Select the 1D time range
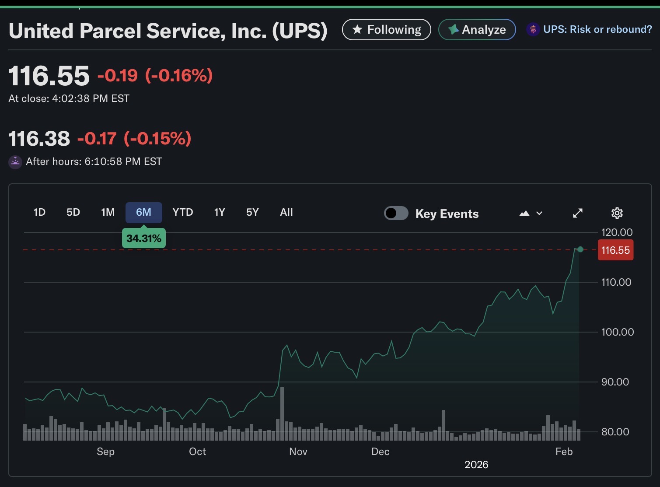 pos(39,212)
